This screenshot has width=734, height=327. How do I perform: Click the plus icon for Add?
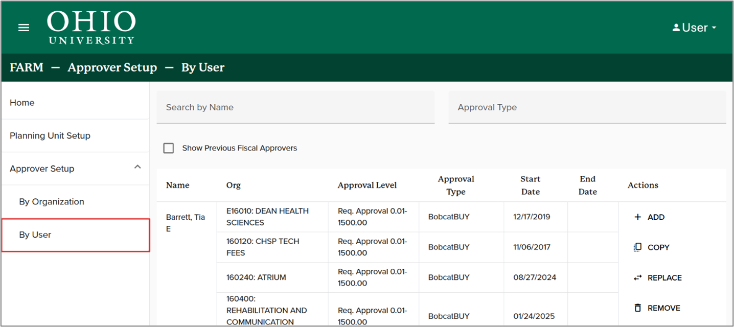coord(637,217)
